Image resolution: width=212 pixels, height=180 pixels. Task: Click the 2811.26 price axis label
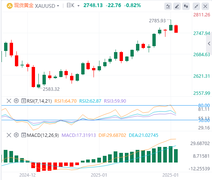(x=202, y=15)
